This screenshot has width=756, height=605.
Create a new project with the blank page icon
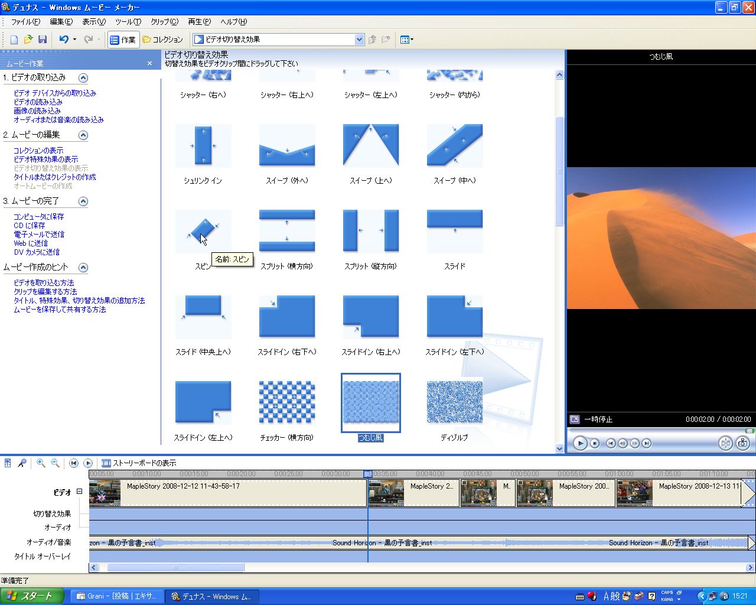tap(14, 40)
